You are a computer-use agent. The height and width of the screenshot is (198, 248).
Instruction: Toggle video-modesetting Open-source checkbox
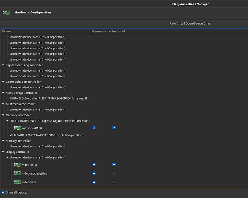pos(94,173)
